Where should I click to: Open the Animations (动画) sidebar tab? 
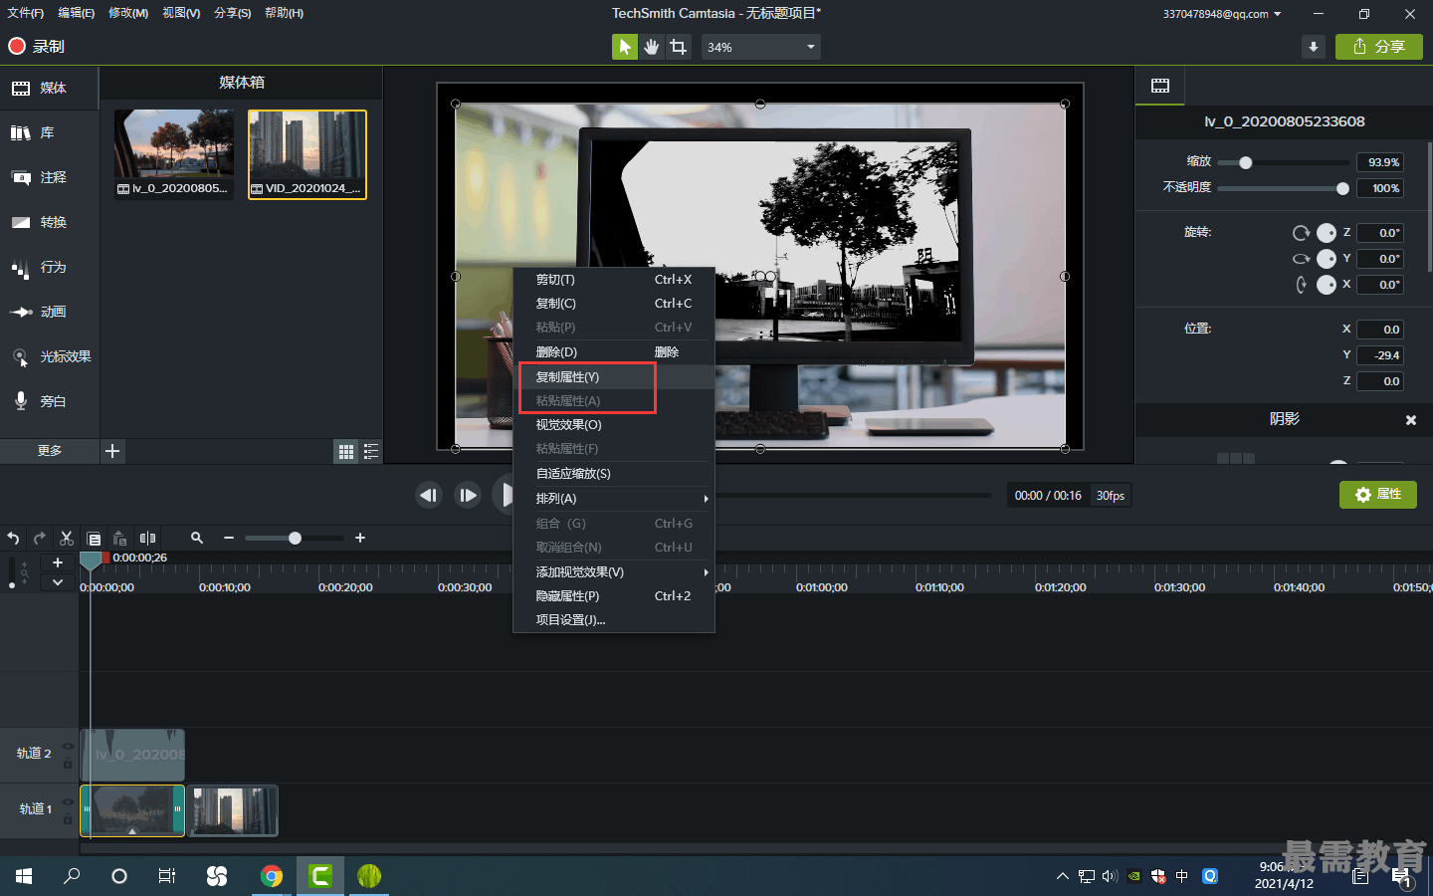click(49, 312)
